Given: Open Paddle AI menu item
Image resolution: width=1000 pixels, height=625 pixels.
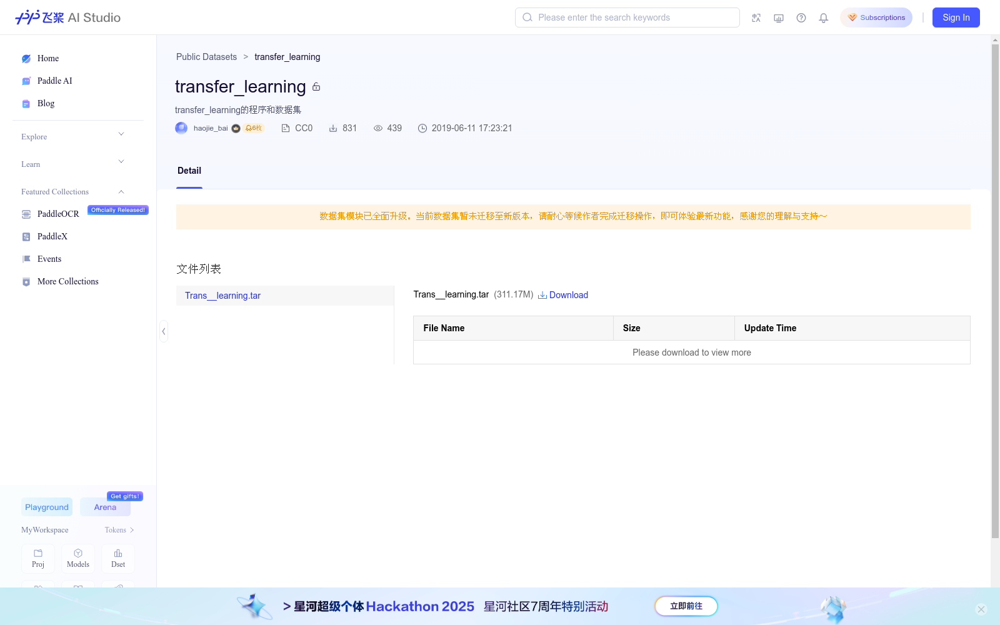Looking at the screenshot, I should click(x=55, y=81).
